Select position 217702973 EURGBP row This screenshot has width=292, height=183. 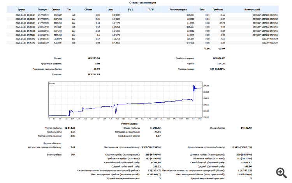click(x=142, y=15)
